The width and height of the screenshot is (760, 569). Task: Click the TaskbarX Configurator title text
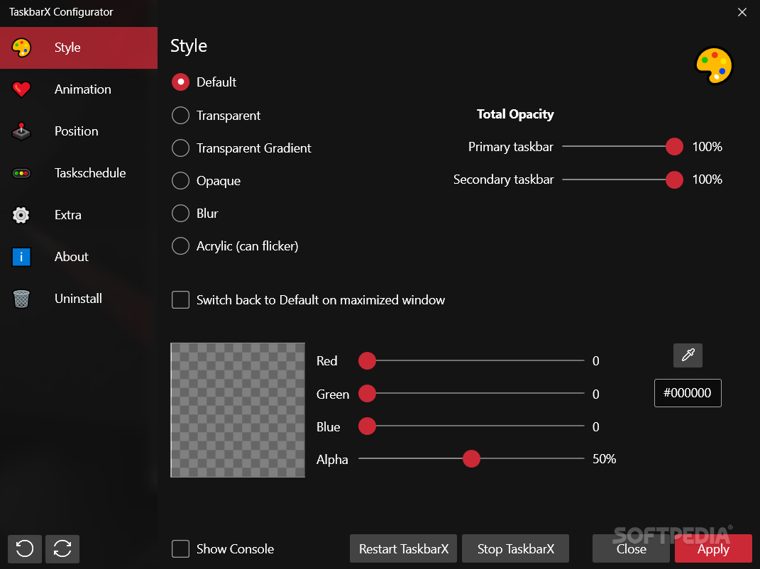(61, 12)
